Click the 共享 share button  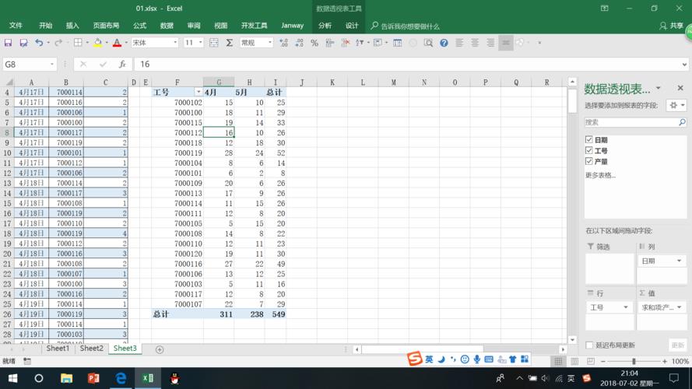tap(672, 26)
